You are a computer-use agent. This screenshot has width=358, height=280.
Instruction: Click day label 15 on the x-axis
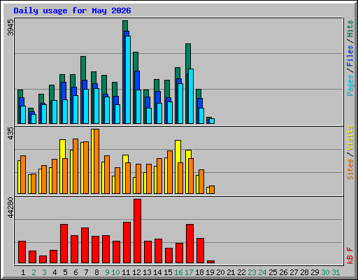point(168,272)
